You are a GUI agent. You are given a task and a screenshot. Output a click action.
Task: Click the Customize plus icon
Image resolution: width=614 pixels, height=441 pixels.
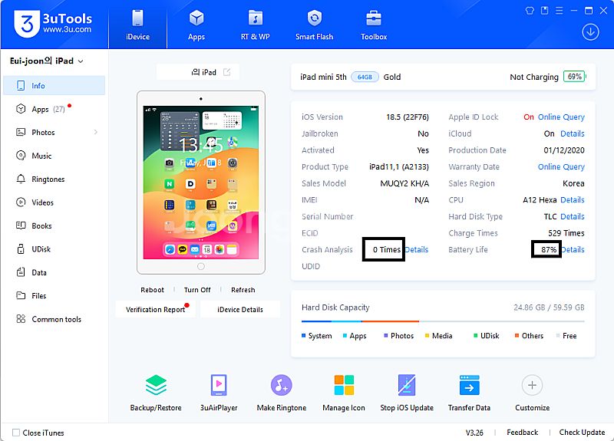point(532,385)
